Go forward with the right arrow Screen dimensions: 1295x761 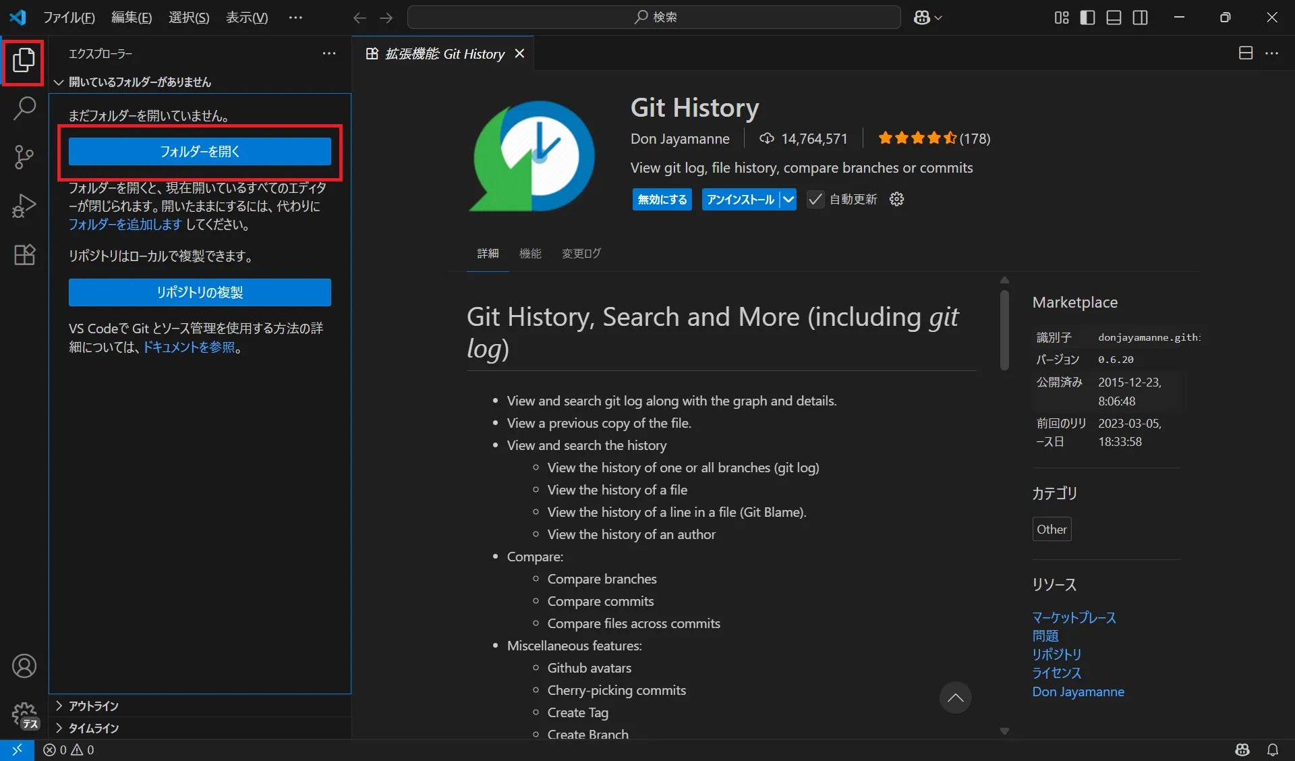tap(386, 18)
